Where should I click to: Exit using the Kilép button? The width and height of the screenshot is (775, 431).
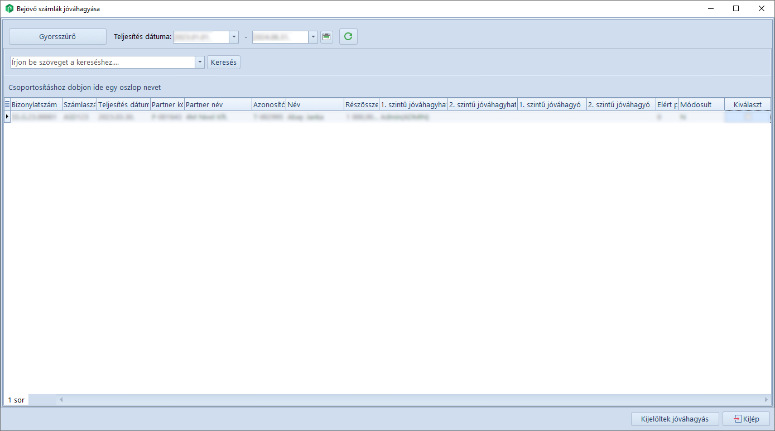point(746,419)
